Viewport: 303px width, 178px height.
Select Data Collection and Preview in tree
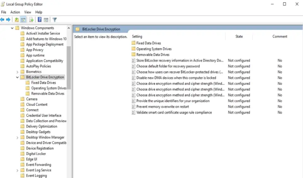(46, 121)
